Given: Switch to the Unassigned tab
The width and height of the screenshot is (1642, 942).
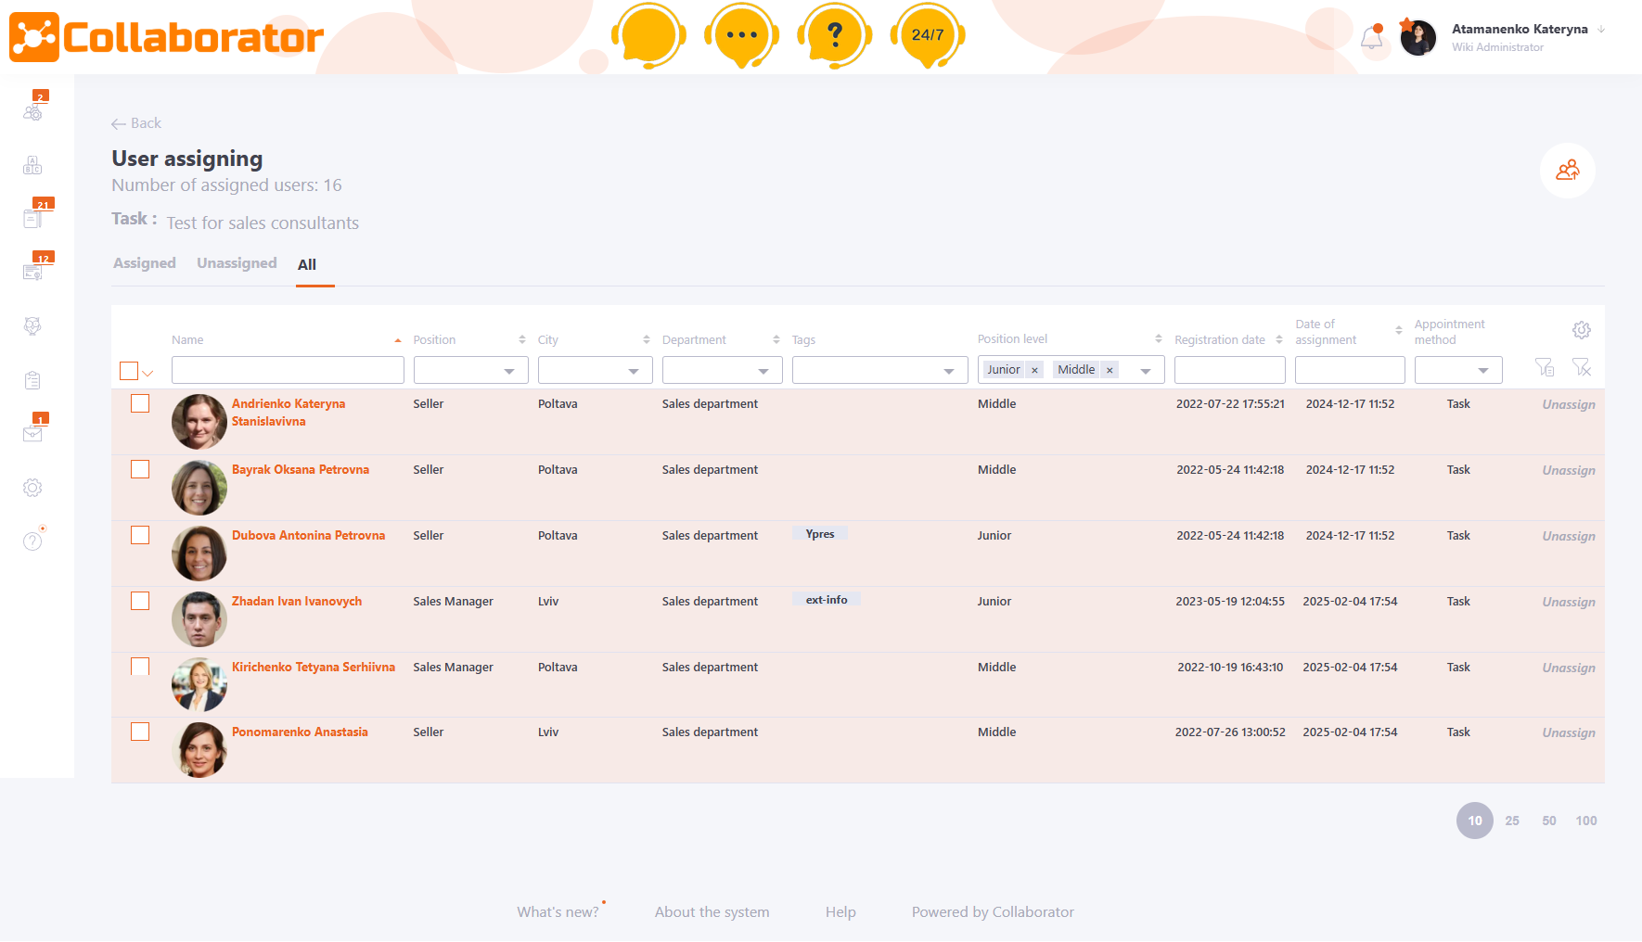Looking at the screenshot, I should click(236, 263).
